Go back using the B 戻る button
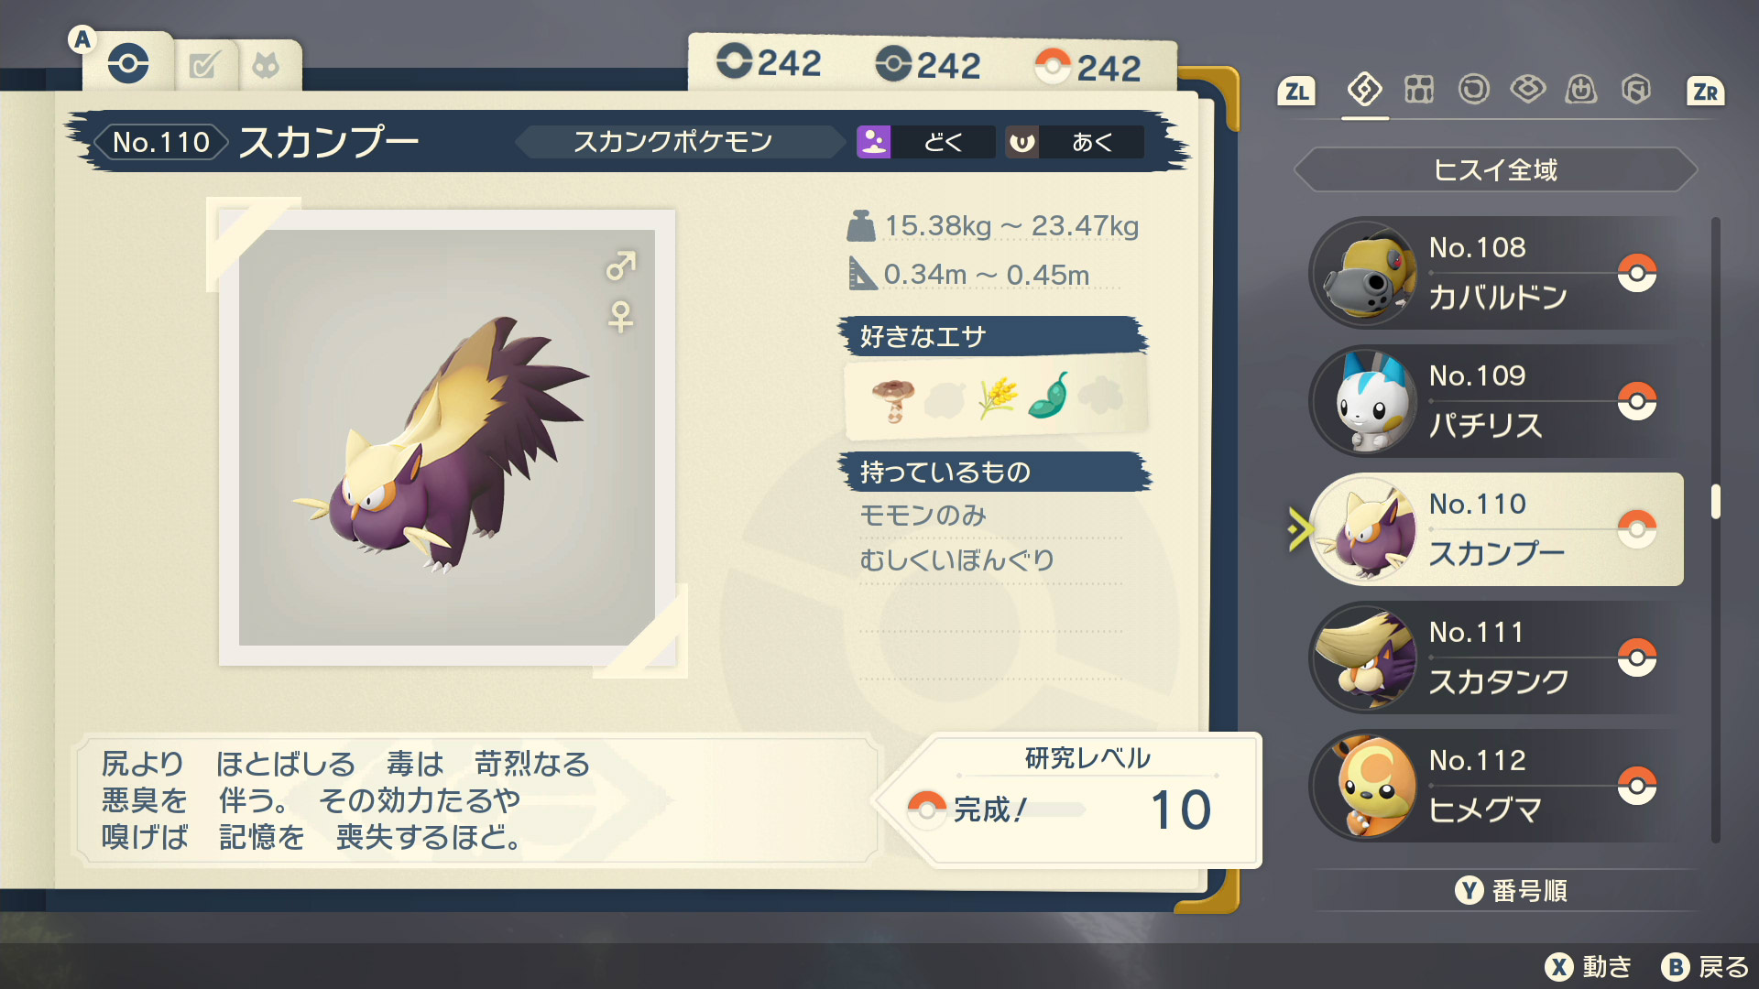The image size is (1759, 989). pos(1705,967)
